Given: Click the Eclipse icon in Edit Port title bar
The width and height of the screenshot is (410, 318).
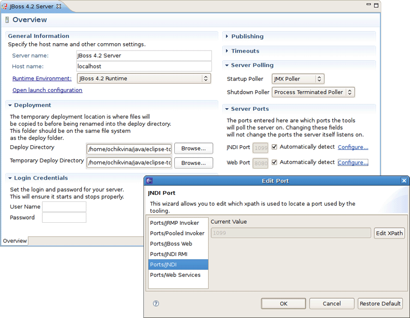Looking at the screenshot, I should pyautogui.click(x=150, y=181).
